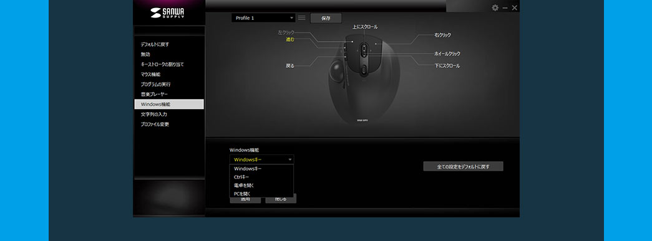Viewport: 652px width, 241px height.
Task: Collapse the Windows機能 combo box
Action: (x=261, y=159)
